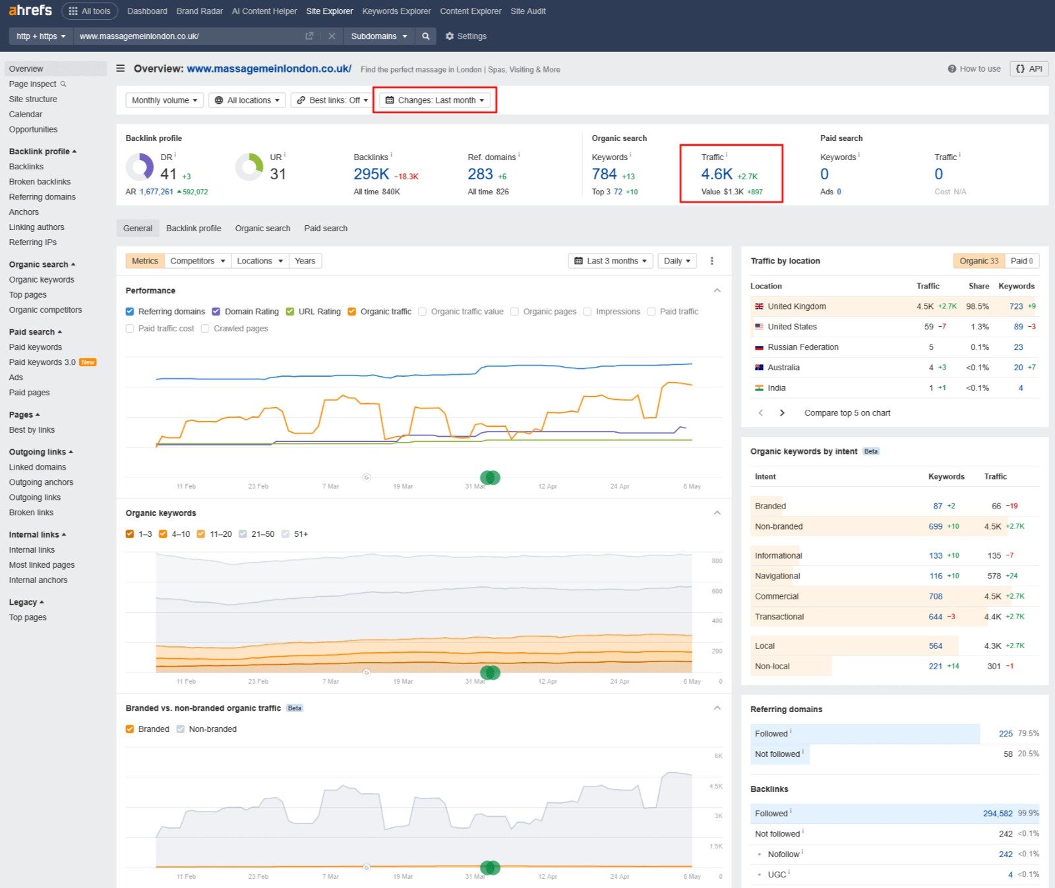Click the API button
The width and height of the screenshot is (1055, 888).
tap(1029, 69)
